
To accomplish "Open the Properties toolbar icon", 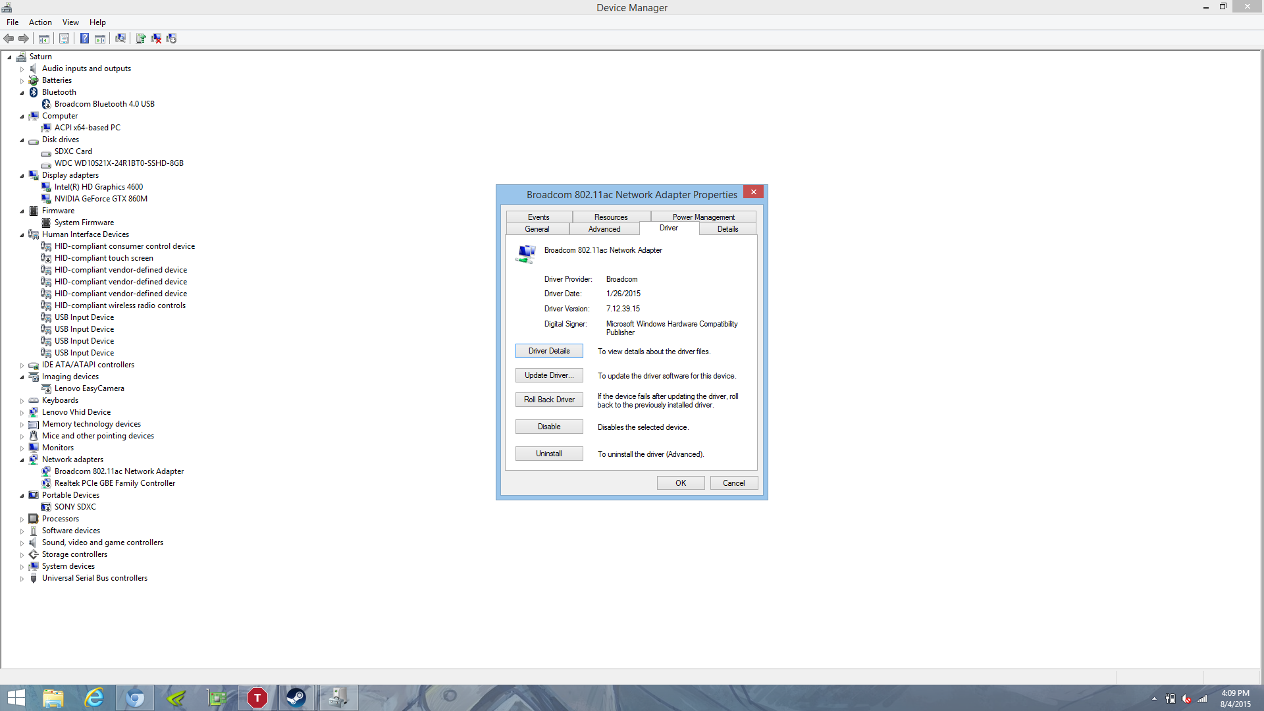I will click(64, 39).
